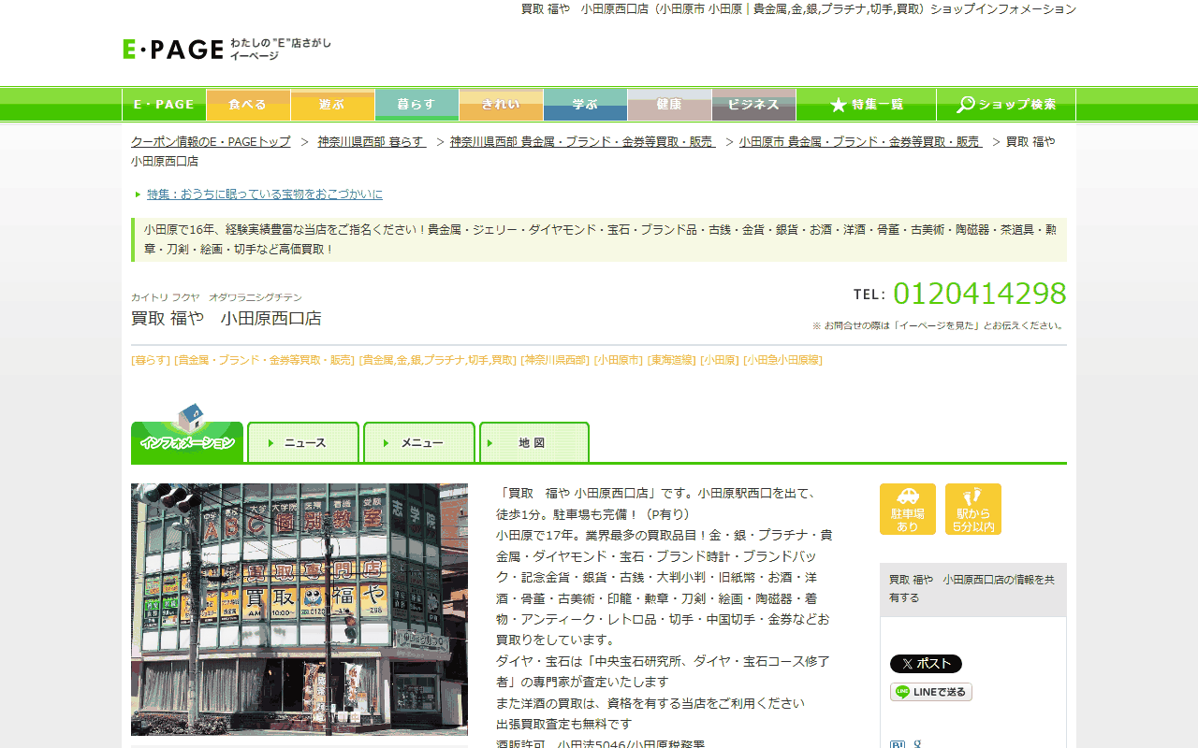The image size is (1198, 748).
Task: Open the 健康 category
Action: (669, 105)
